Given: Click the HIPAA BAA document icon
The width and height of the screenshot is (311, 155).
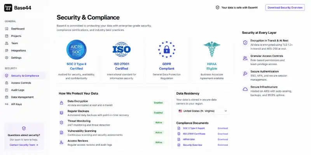Looking at the screenshot, I should pyautogui.click(x=179, y=139).
